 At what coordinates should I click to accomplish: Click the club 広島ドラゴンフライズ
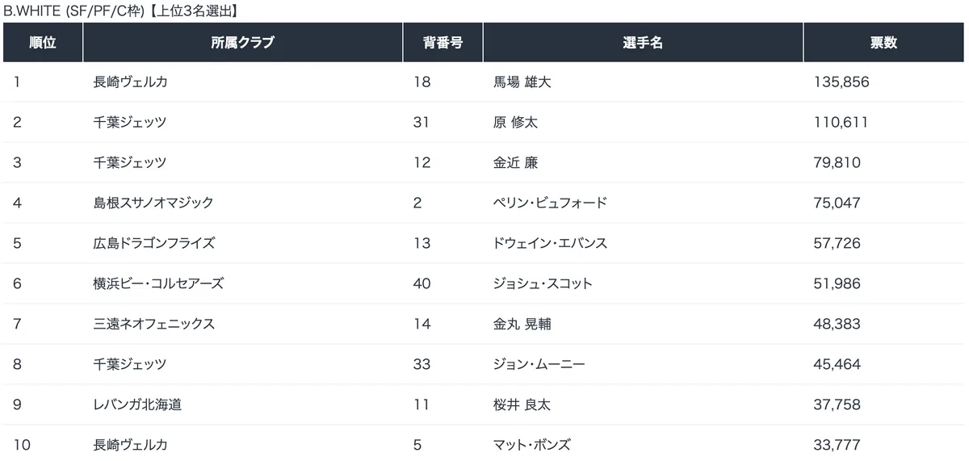(x=154, y=243)
